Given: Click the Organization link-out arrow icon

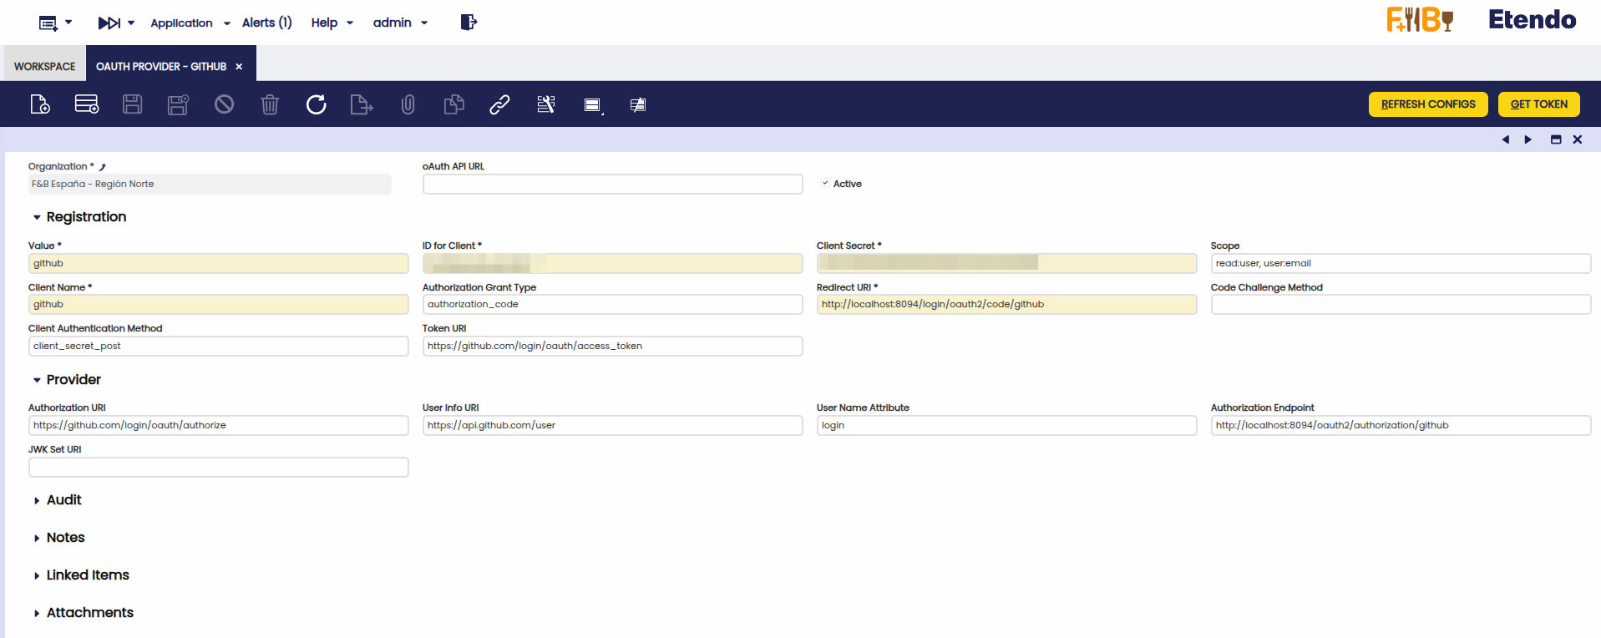Looking at the screenshot, I should pyautogui.click(x=103, y=167).
